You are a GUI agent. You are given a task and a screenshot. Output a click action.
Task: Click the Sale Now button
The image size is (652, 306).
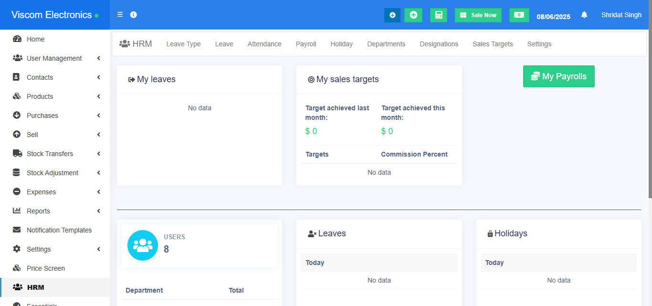[478, 15]
